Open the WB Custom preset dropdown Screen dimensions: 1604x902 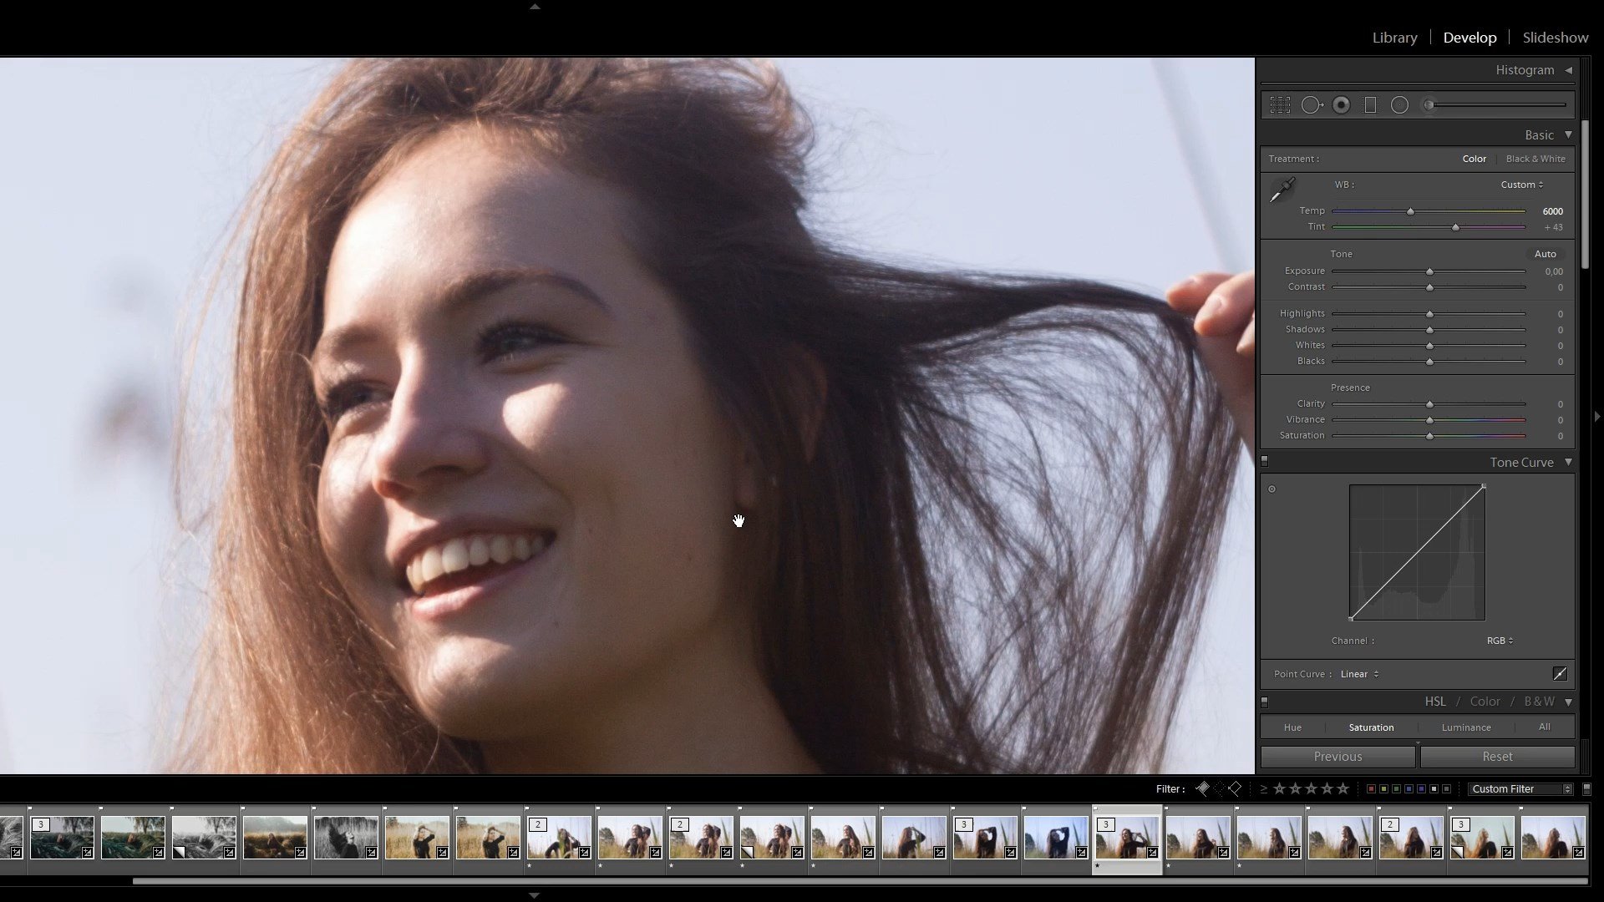pos(1521,185)
